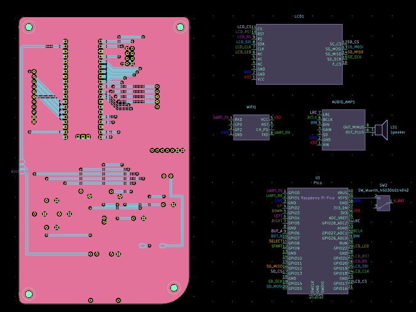The height and width of the screenshot is (312, 416).
Task: Click the LCD_RS label beside LCD1 pin 9
Action: pyautogui.click(x=244, y=37)
